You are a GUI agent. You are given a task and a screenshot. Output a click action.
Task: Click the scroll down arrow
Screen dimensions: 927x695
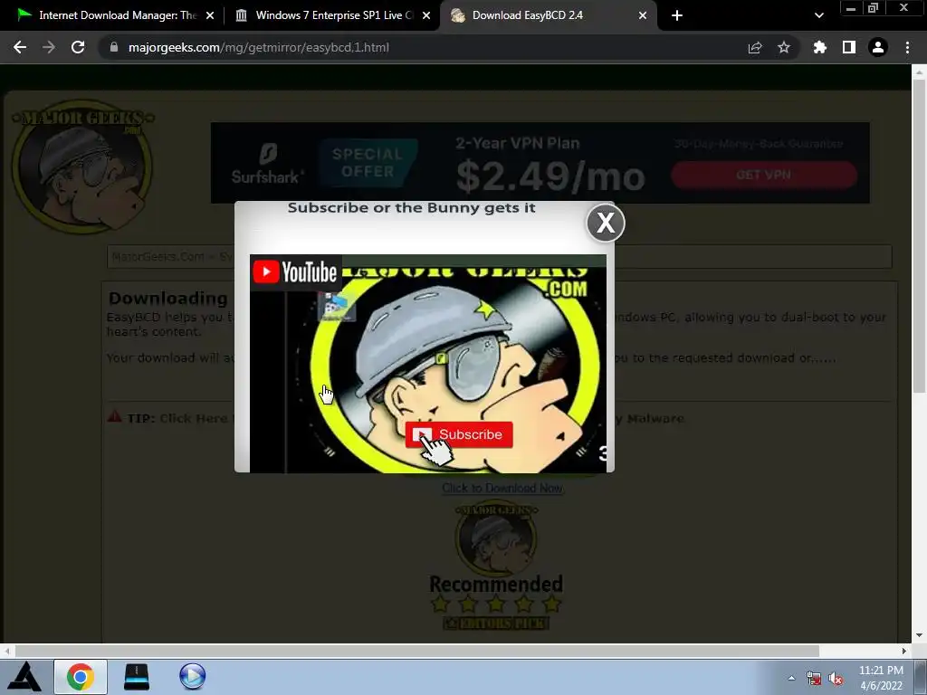[919, 636]
